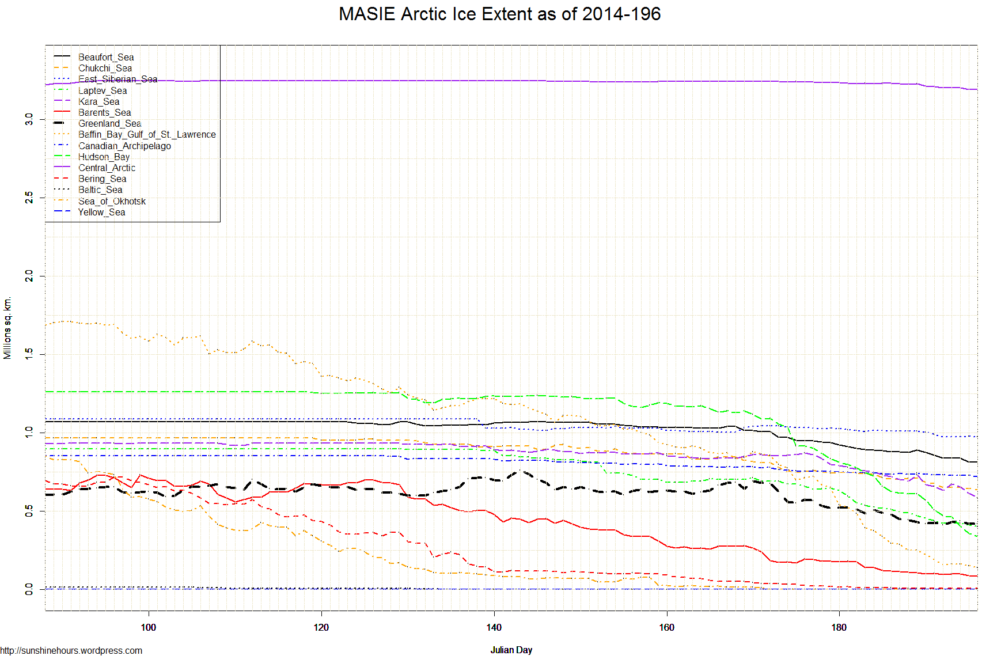Click the Baffin_Bay_Gulf_of_St._Lawrence legend entry
Screen dimensions: 1001x667
pyautogui.click(x=147, y=134)
